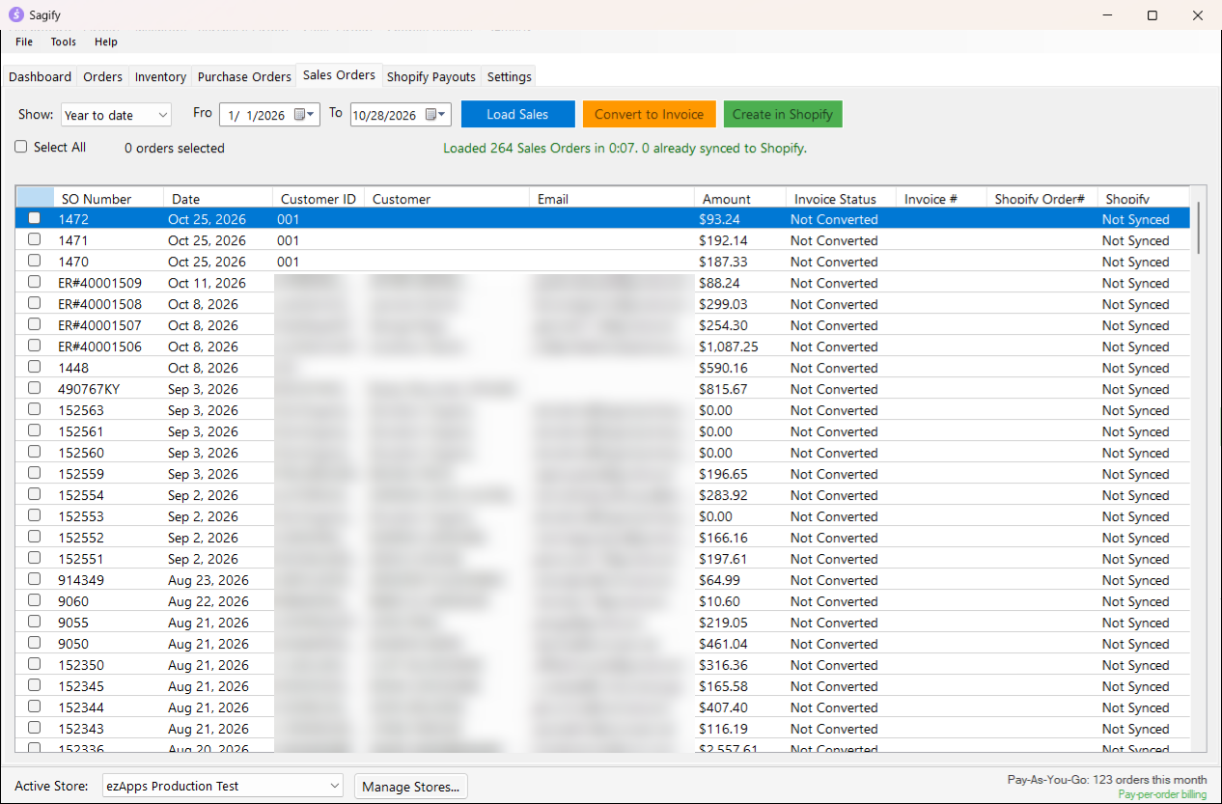Click SO number 152554

[x=81, y=495]
